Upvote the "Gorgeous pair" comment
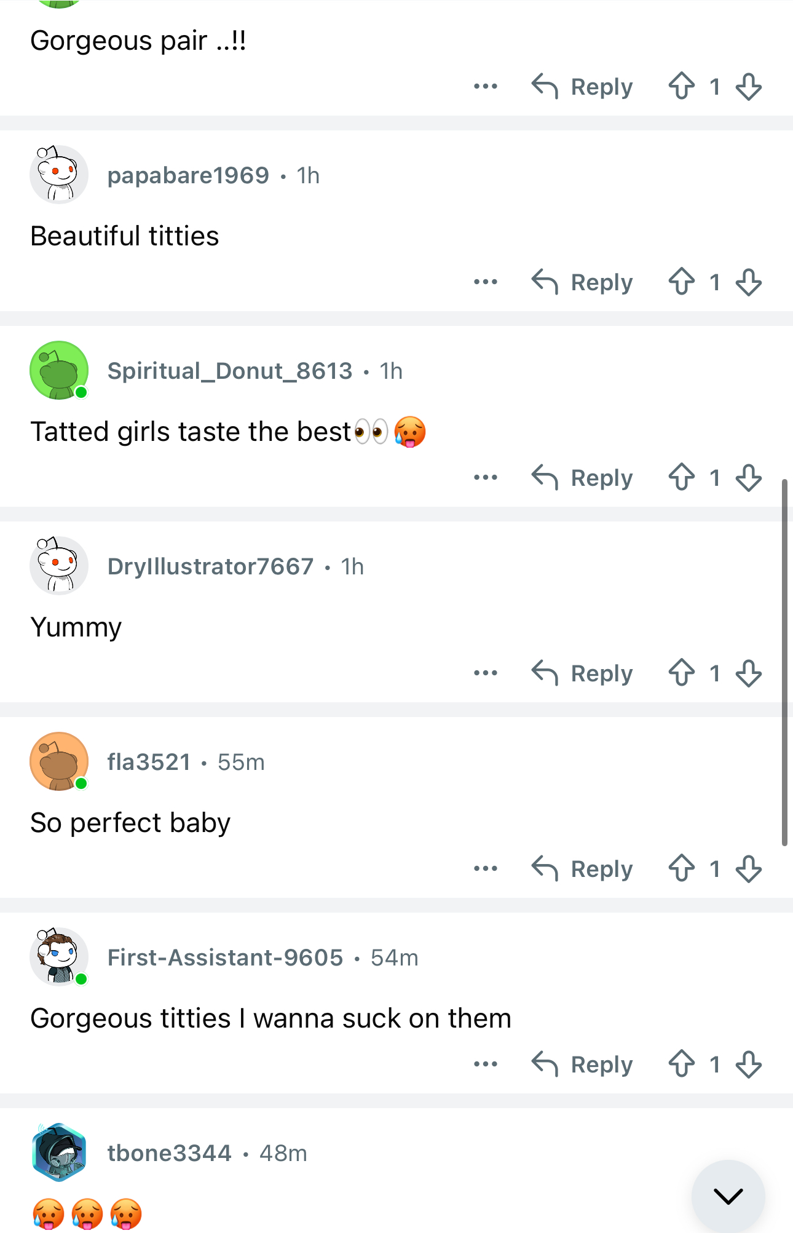Image resolution: width=793 pixels, height=1233 pixels. click(x=682, y=87)
